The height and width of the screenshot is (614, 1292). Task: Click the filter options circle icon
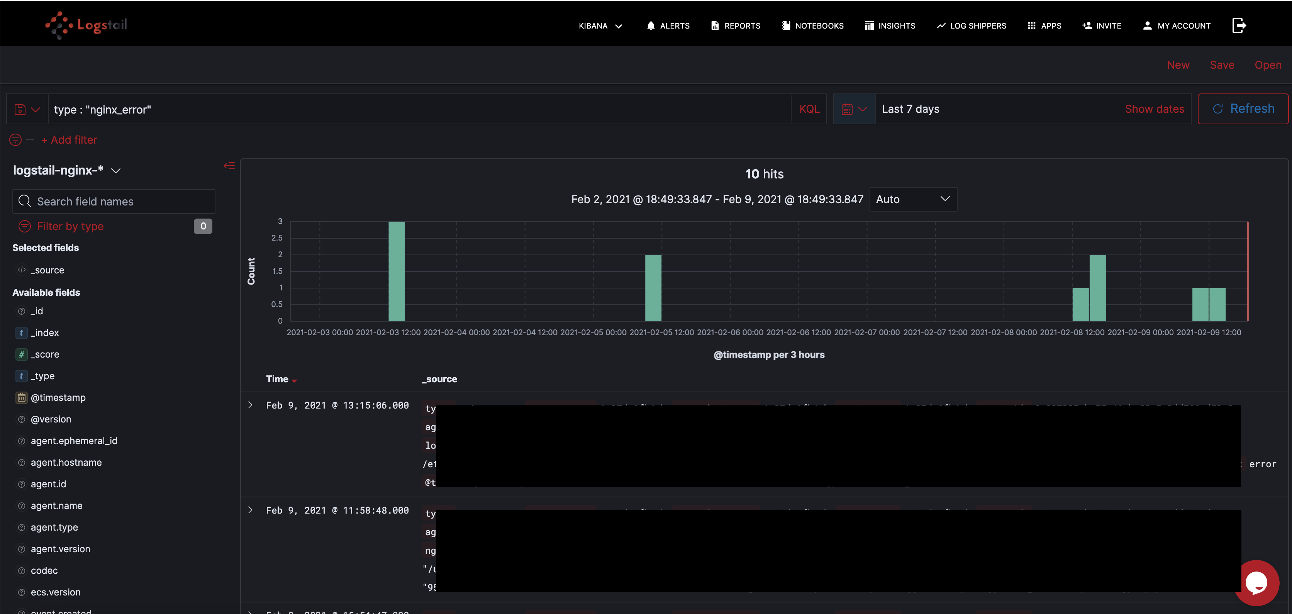click(15, 140)
